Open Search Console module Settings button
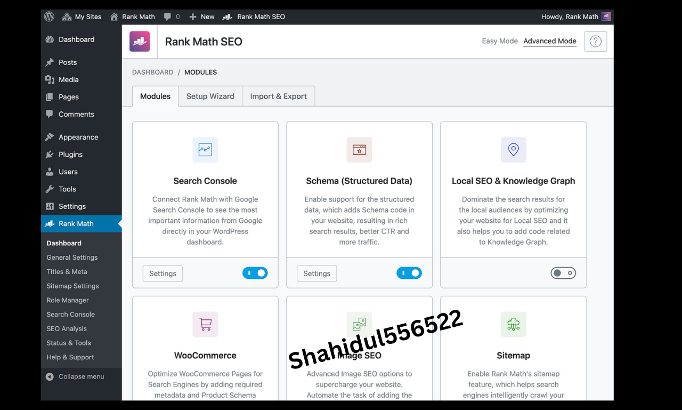This screenshot has width=682, height=410. [x=163, y=274]
